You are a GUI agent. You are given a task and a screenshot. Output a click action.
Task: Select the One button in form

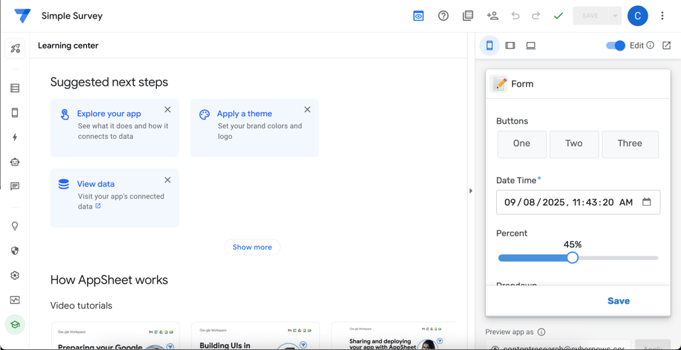[x=521, y=144]
